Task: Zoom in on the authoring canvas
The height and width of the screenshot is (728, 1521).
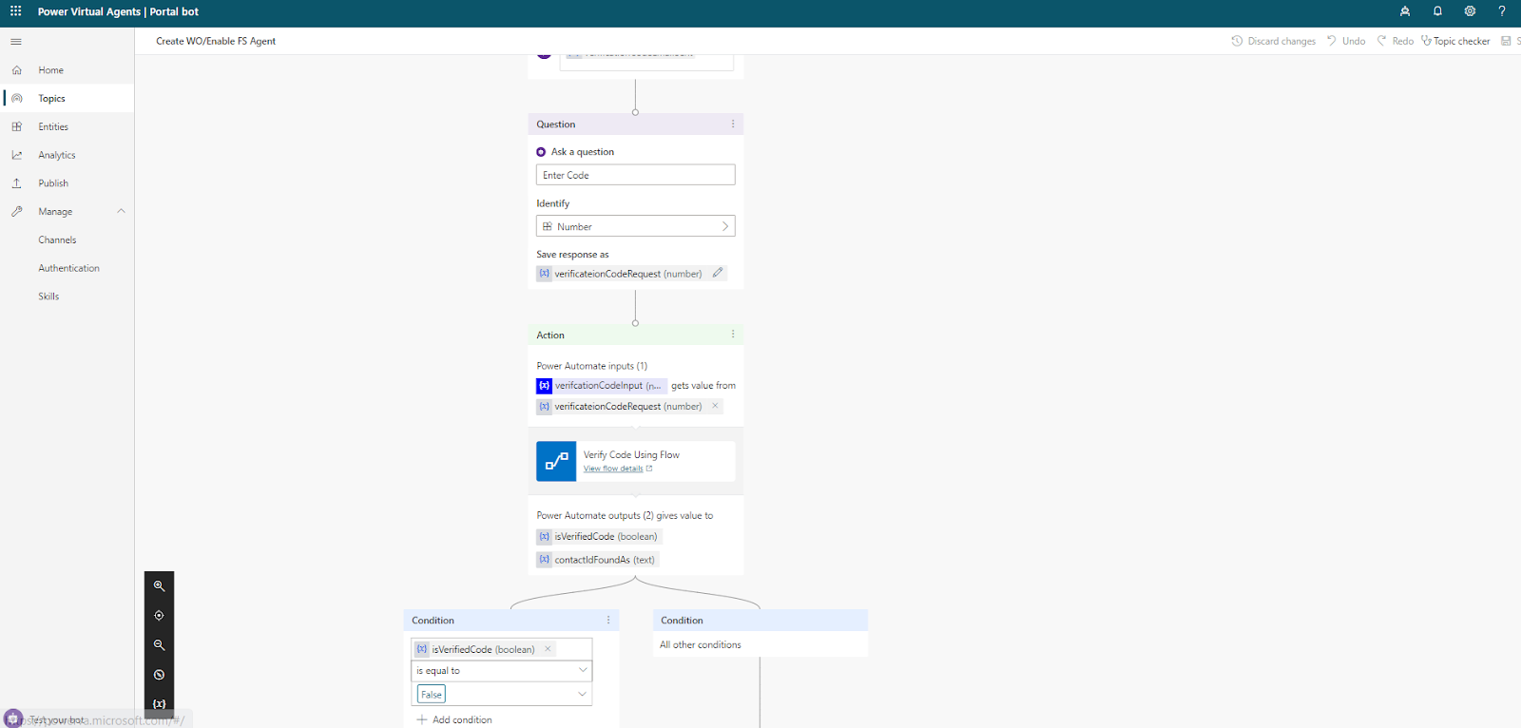Action: pos(159,586)
